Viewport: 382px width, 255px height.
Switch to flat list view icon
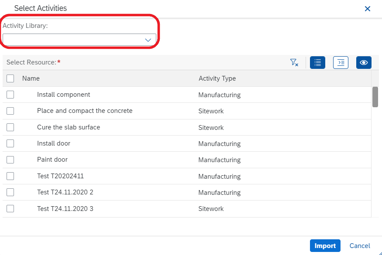tap(317, 62)
